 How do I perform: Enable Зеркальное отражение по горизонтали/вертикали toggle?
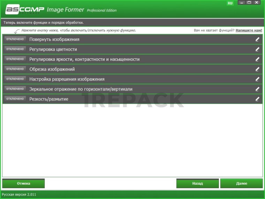[15, 89]
